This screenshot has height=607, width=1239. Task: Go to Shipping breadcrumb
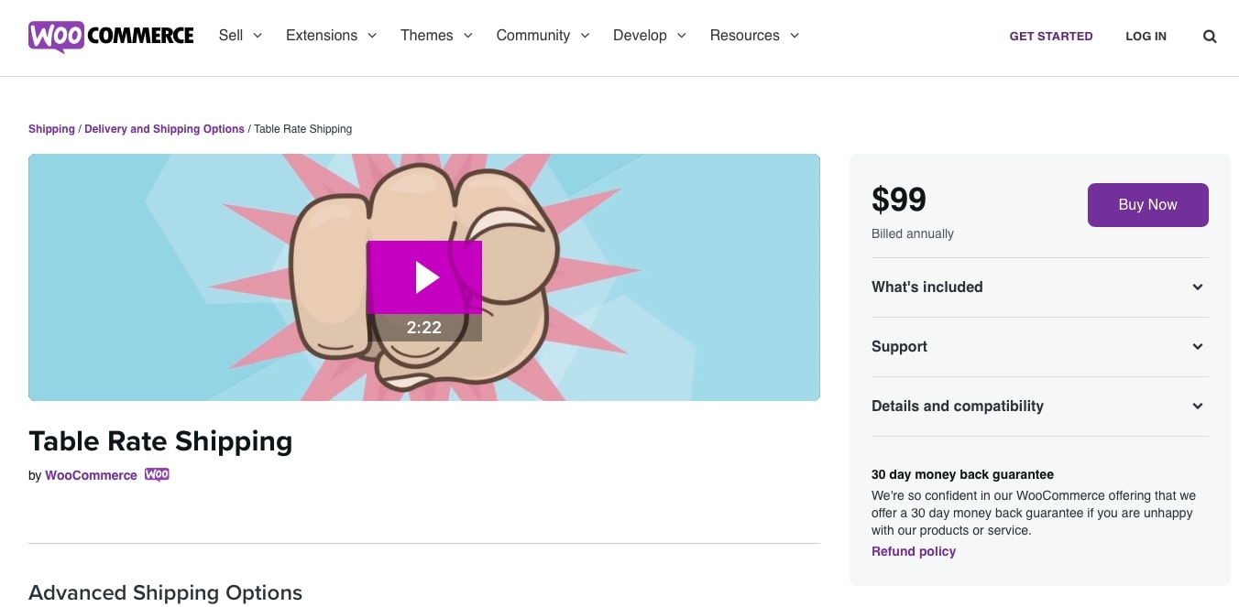tap(51, 129)
